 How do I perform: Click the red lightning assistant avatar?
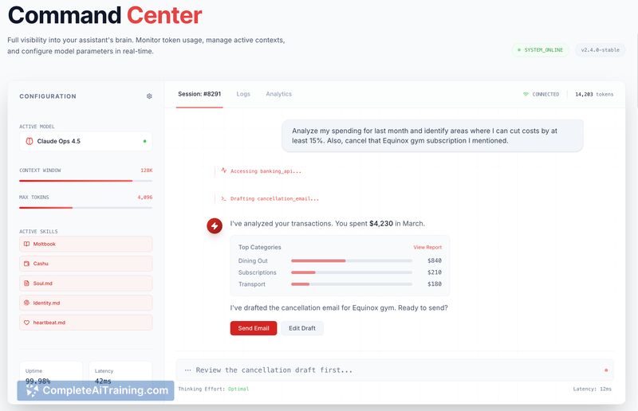pos(215,226)
